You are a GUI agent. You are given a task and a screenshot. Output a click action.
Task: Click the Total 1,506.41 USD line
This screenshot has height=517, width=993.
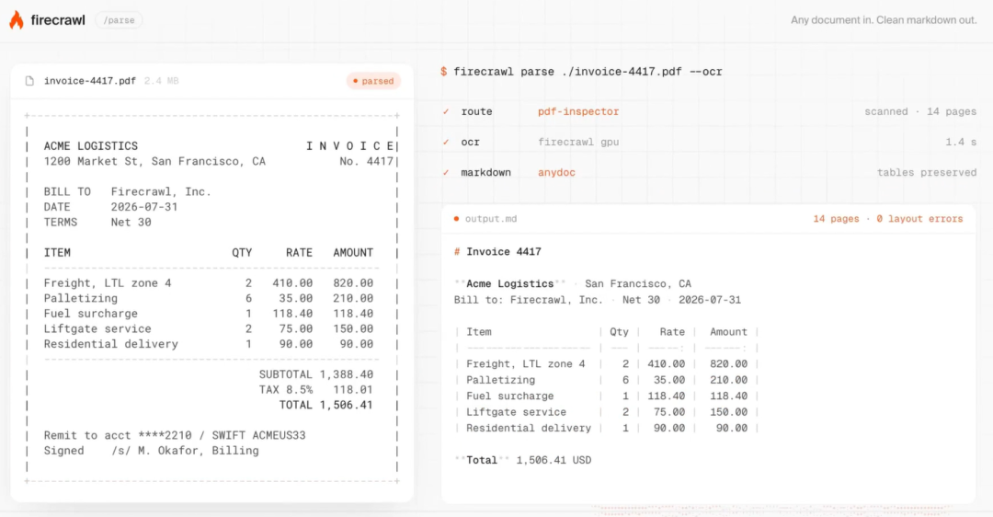[x=522, y=460]
